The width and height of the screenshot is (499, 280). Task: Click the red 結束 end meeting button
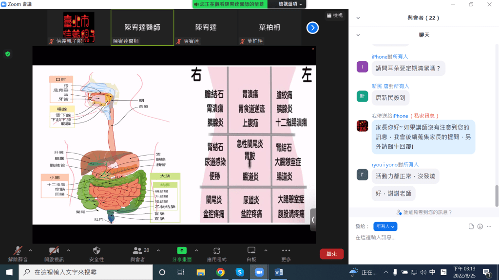[331, 254]
